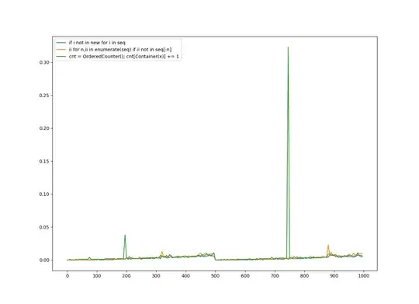Click y-axis label 0.20

pyautogui.click(x=44, y=128)
